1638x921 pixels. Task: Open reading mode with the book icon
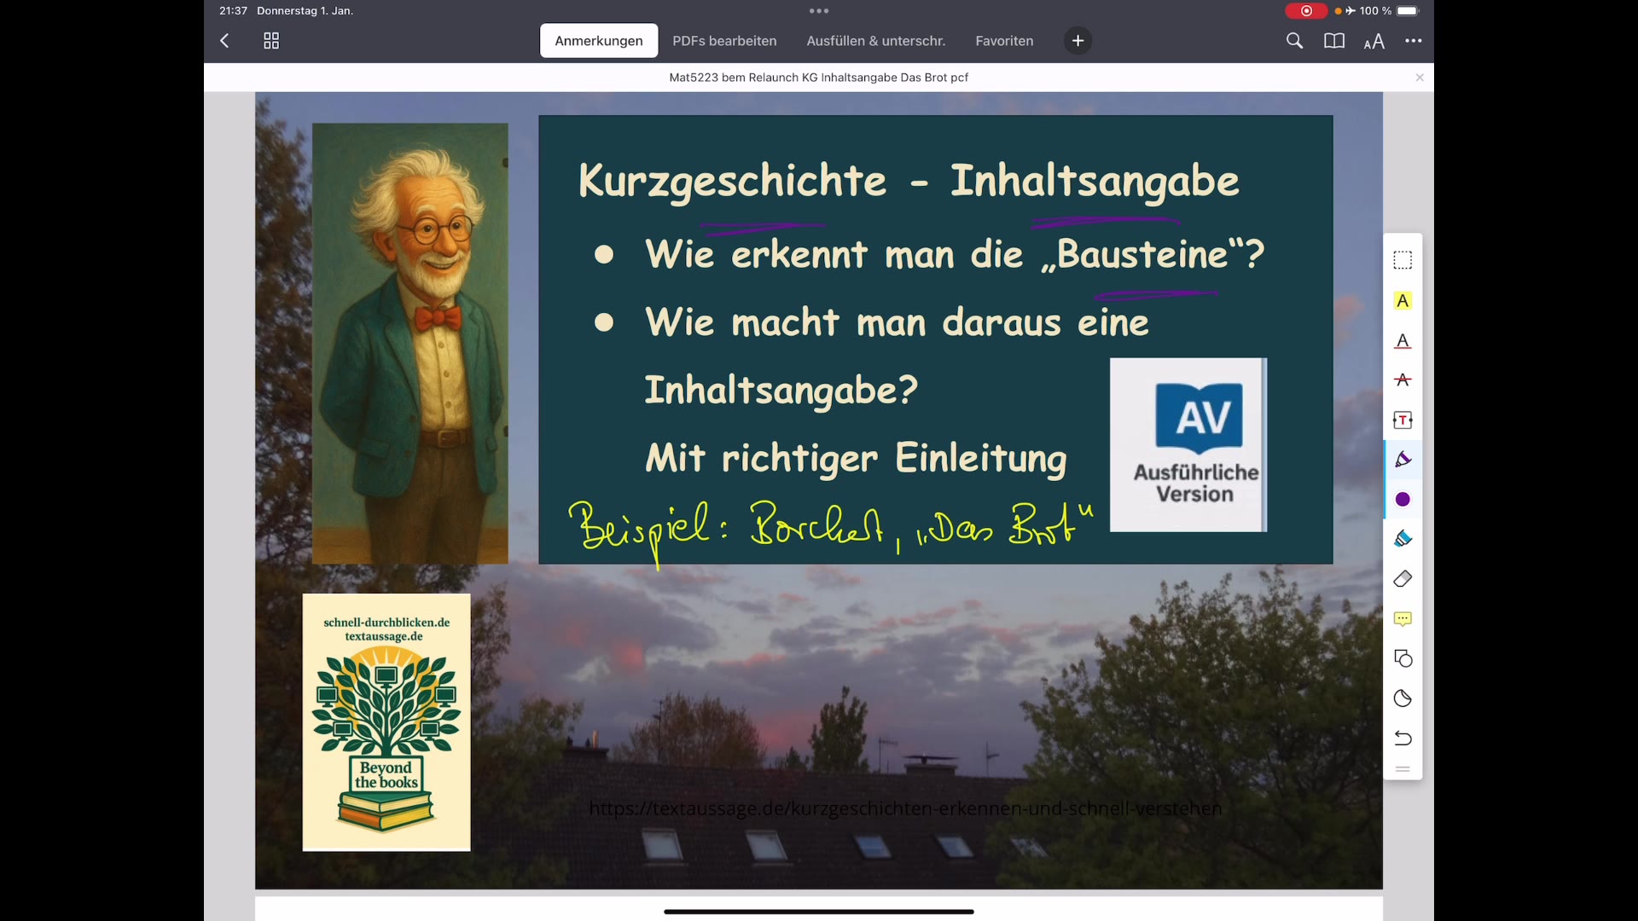click(1334, 40)
